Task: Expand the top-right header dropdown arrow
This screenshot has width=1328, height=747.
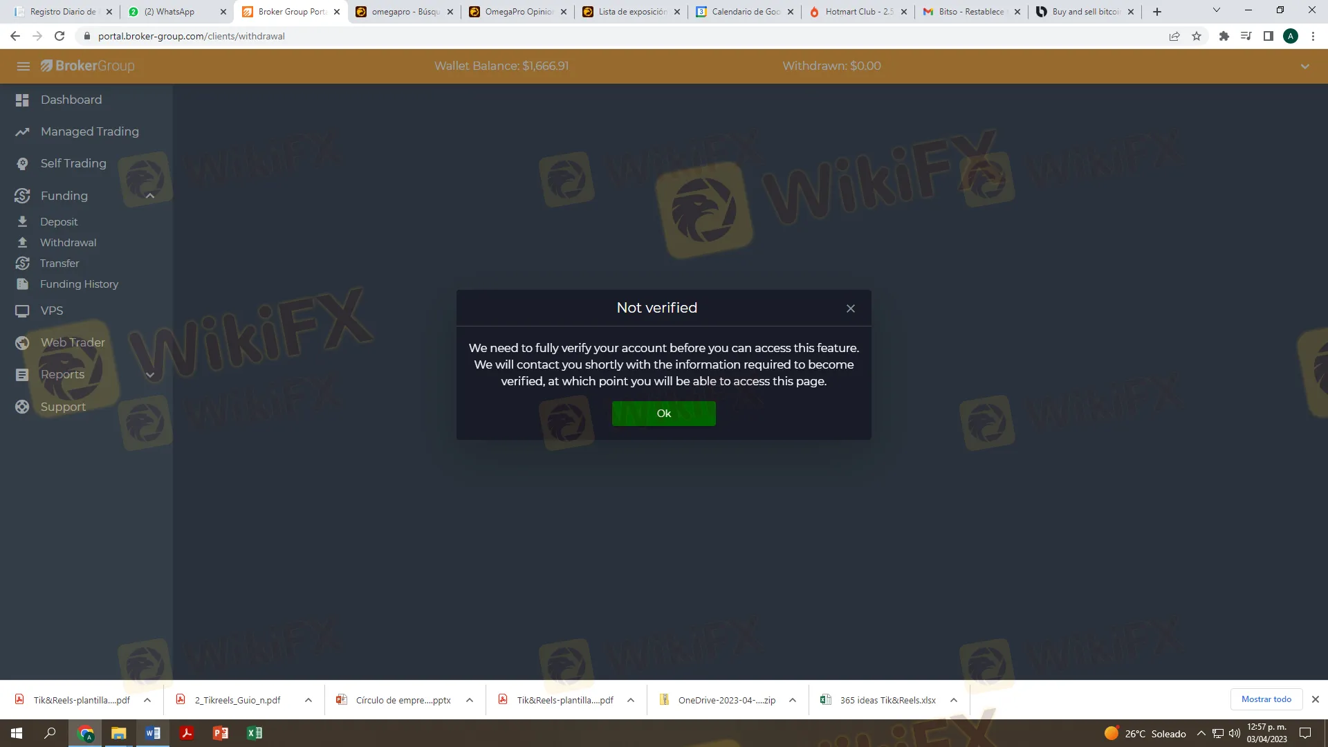Action: [1304, 66]
